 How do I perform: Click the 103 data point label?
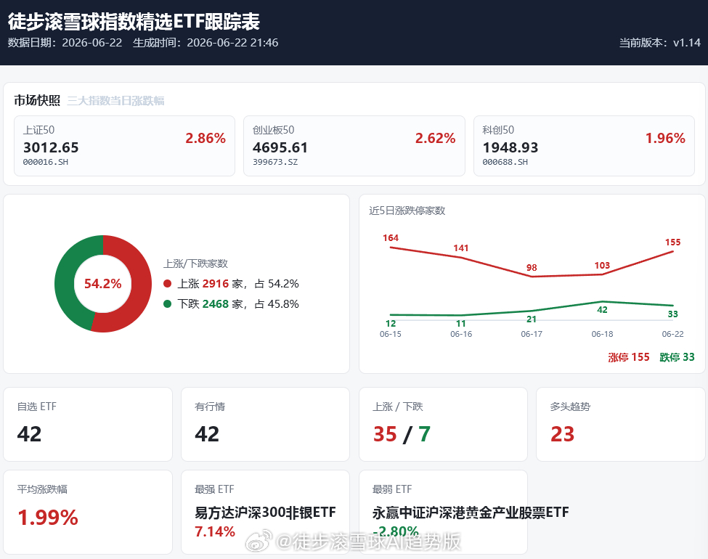point(602,266)
